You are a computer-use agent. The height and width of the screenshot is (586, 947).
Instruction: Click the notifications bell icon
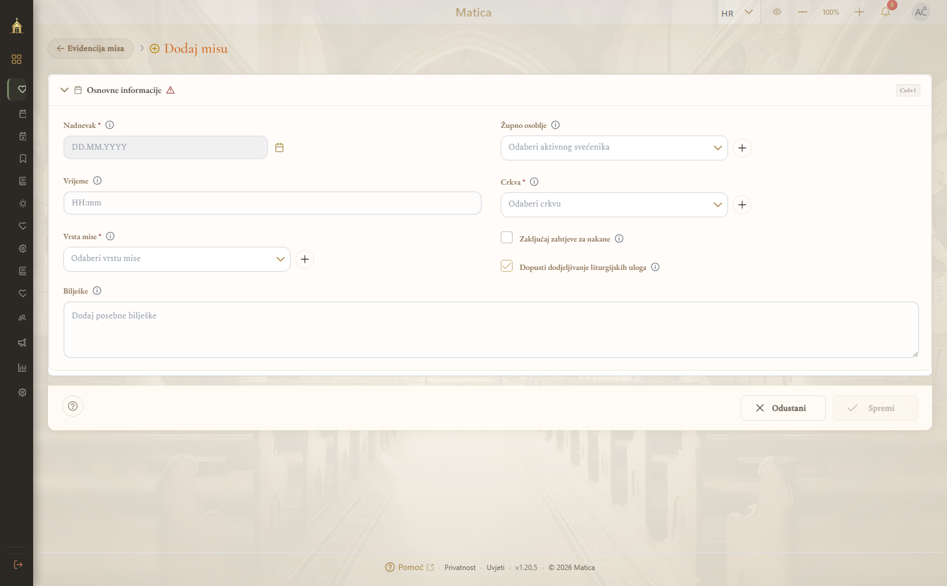click(x=885, y=12)
